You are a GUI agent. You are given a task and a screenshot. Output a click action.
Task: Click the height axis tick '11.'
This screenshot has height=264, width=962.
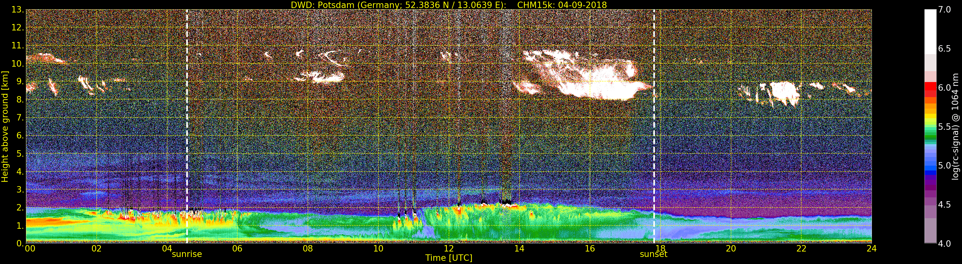pyautogui.click(x=18, y=45)
